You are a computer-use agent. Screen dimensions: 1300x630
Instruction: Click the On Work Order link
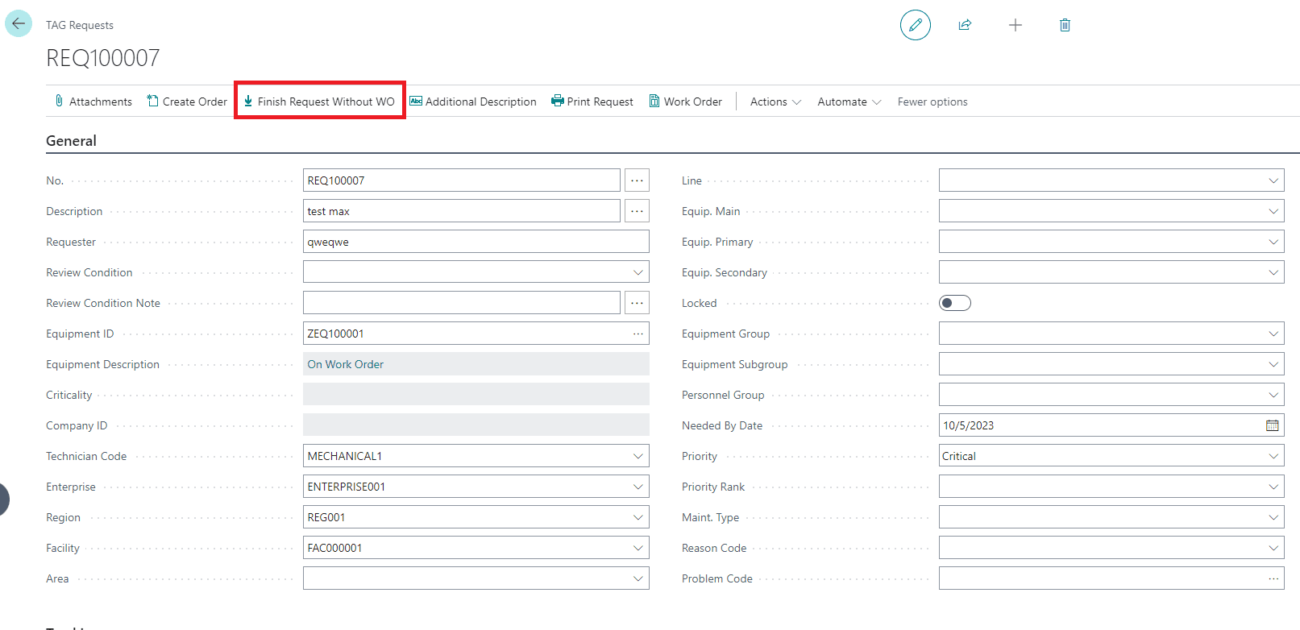(345, 364)
